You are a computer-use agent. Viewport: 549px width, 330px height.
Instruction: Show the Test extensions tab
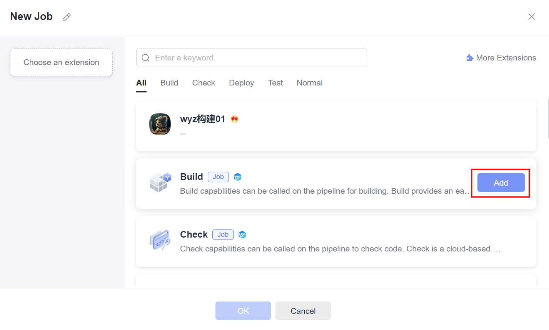click(x=275, y=83)
